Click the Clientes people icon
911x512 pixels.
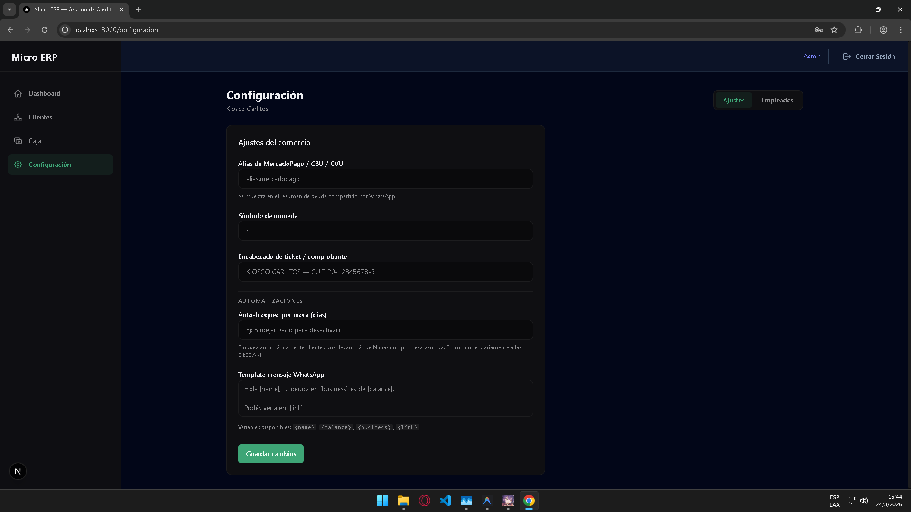point(18,117)
